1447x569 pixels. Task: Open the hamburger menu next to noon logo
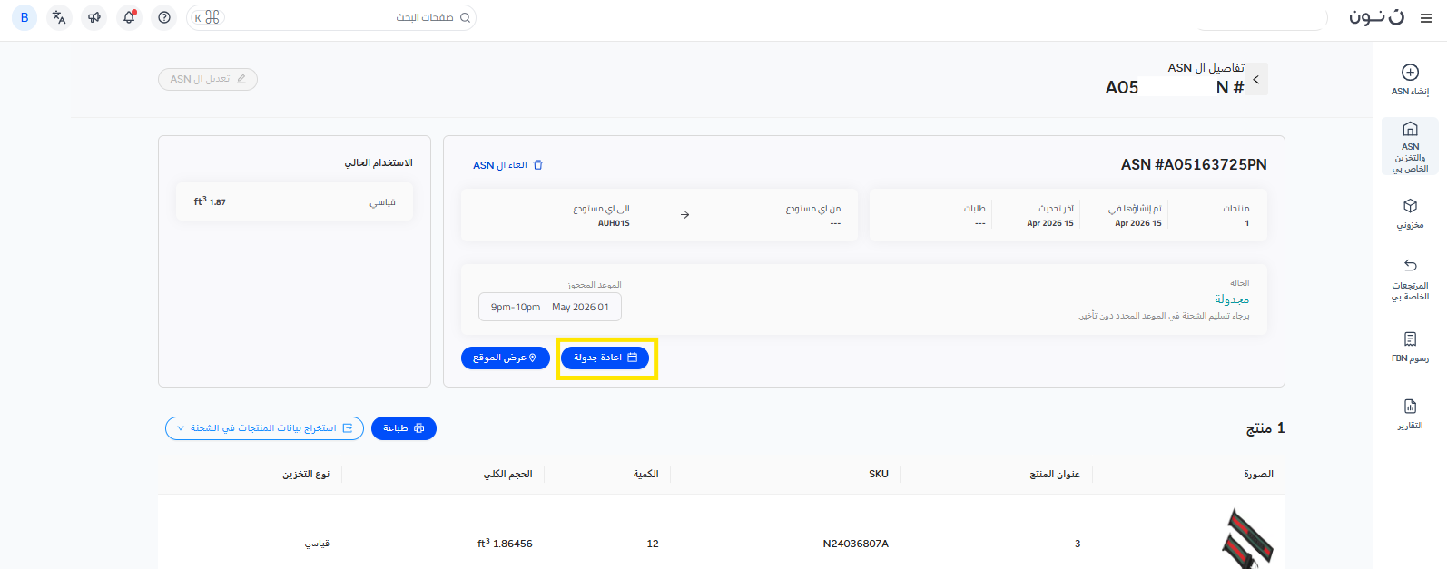point(1426,18)
